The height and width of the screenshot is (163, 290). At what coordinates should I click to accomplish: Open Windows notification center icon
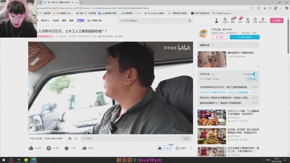(285, 160)
